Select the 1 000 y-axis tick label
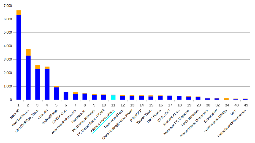Viewport: 255px width, 143px height. [x=7, y=87]
